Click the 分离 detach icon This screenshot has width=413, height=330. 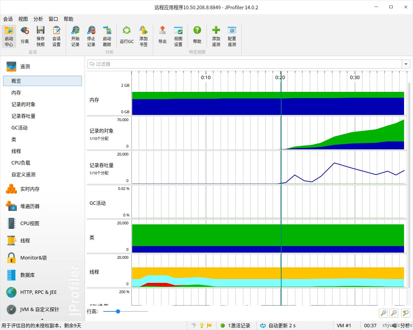[25, 30]
